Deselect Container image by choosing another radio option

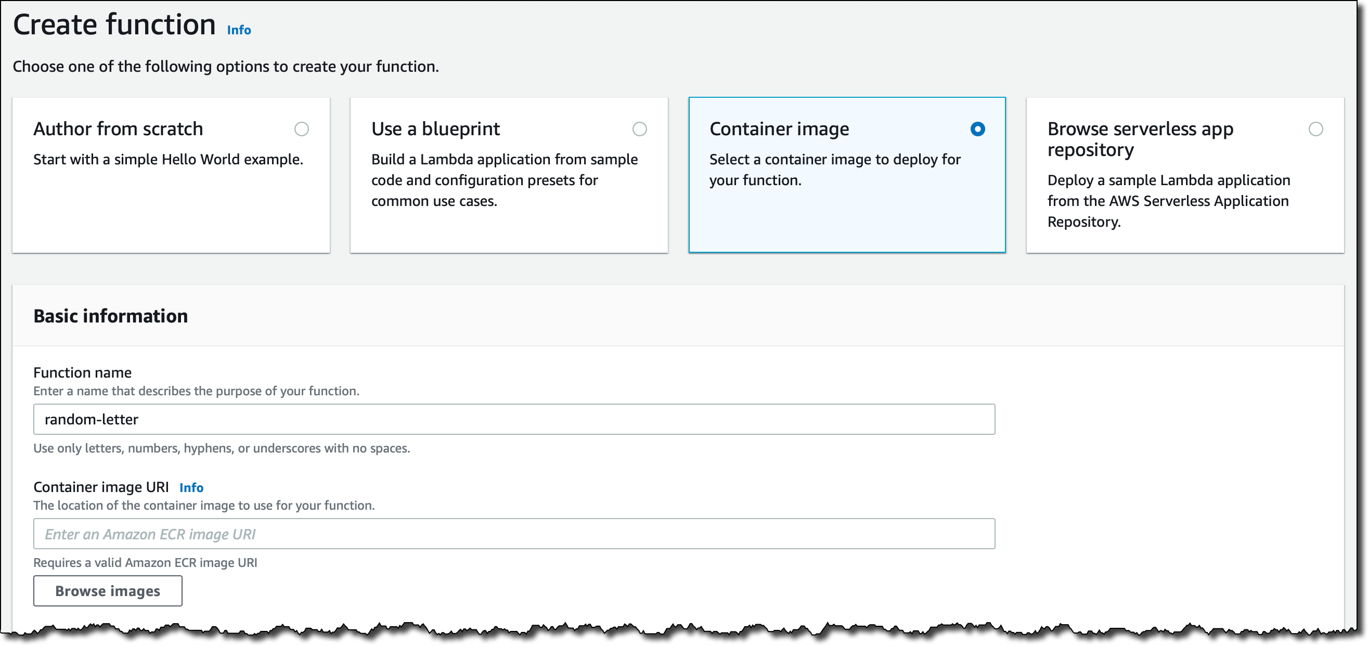(x=302, y=129)
